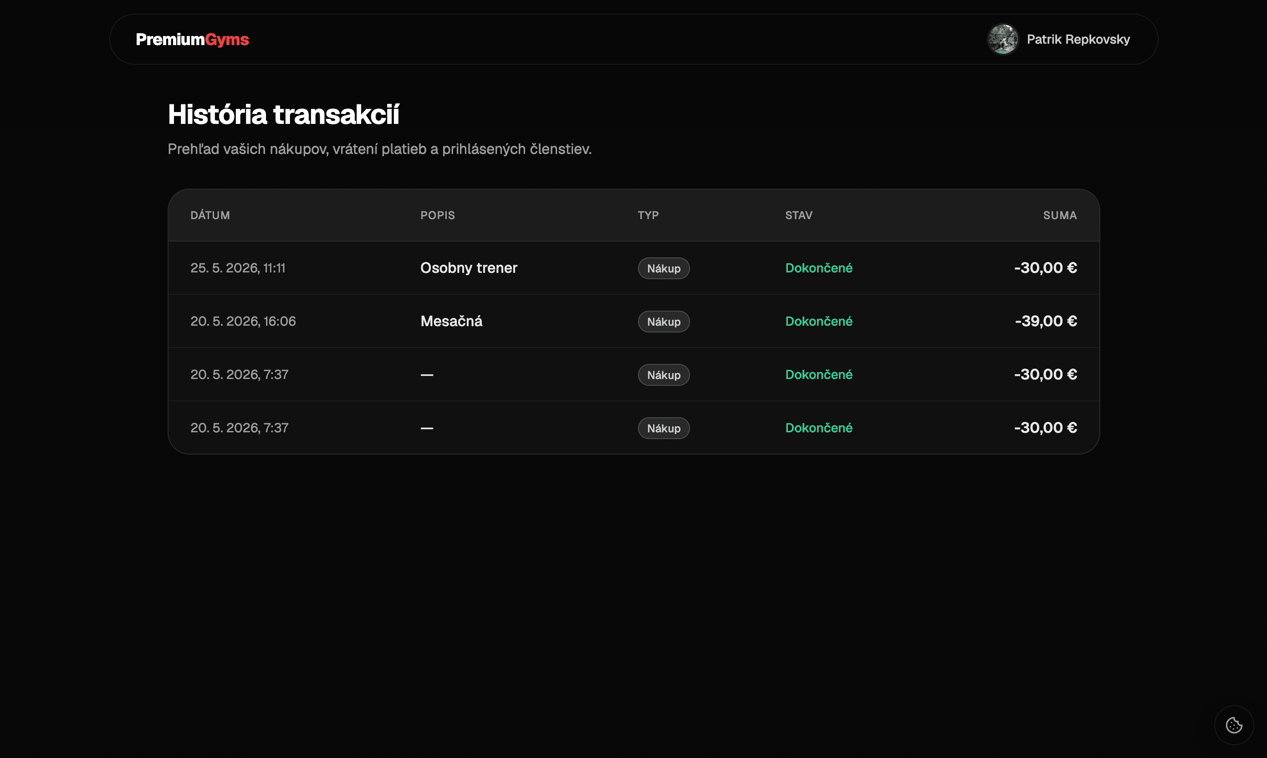
Task: Select the Nákup badge in the Mesačná row
Action: coord(664,321)
